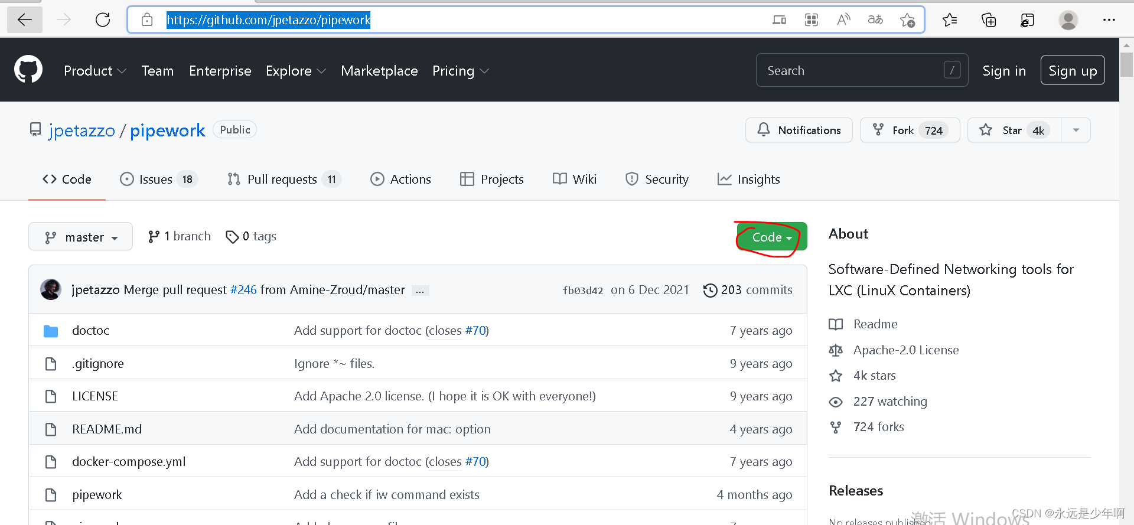Fork the repository with Fork button
The image size is (1134, 525).
coord(910,130)
